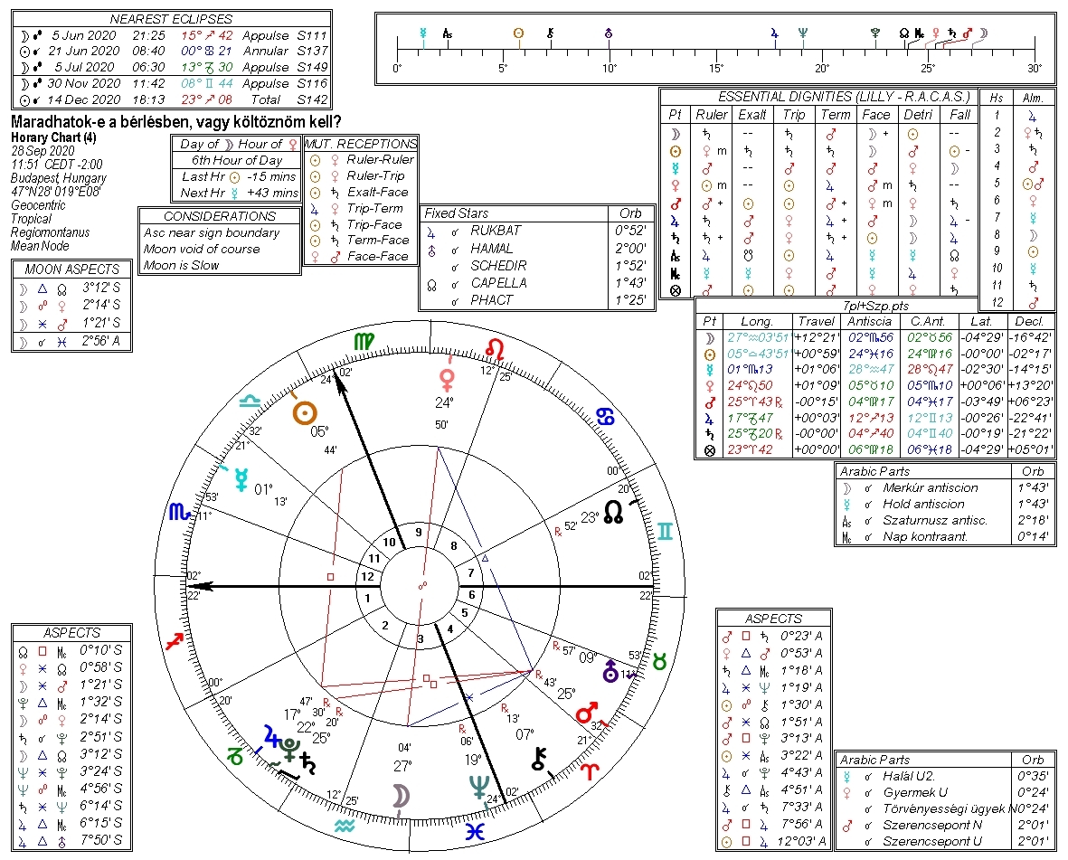Select the 14 Dec 2020 Total eclipse row

172,99
